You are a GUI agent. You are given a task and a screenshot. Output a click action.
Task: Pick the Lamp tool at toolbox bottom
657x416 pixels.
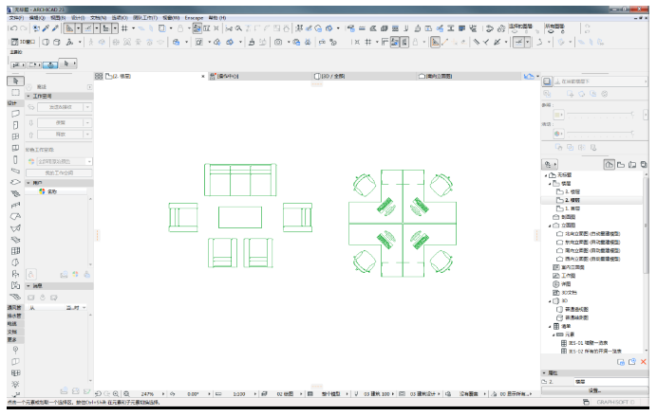[15, 384]
